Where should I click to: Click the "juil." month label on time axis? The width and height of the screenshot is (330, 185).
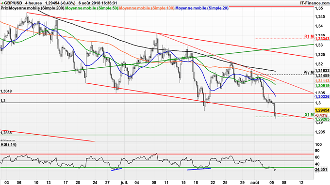pyautogui.click(x=124, y=183)
